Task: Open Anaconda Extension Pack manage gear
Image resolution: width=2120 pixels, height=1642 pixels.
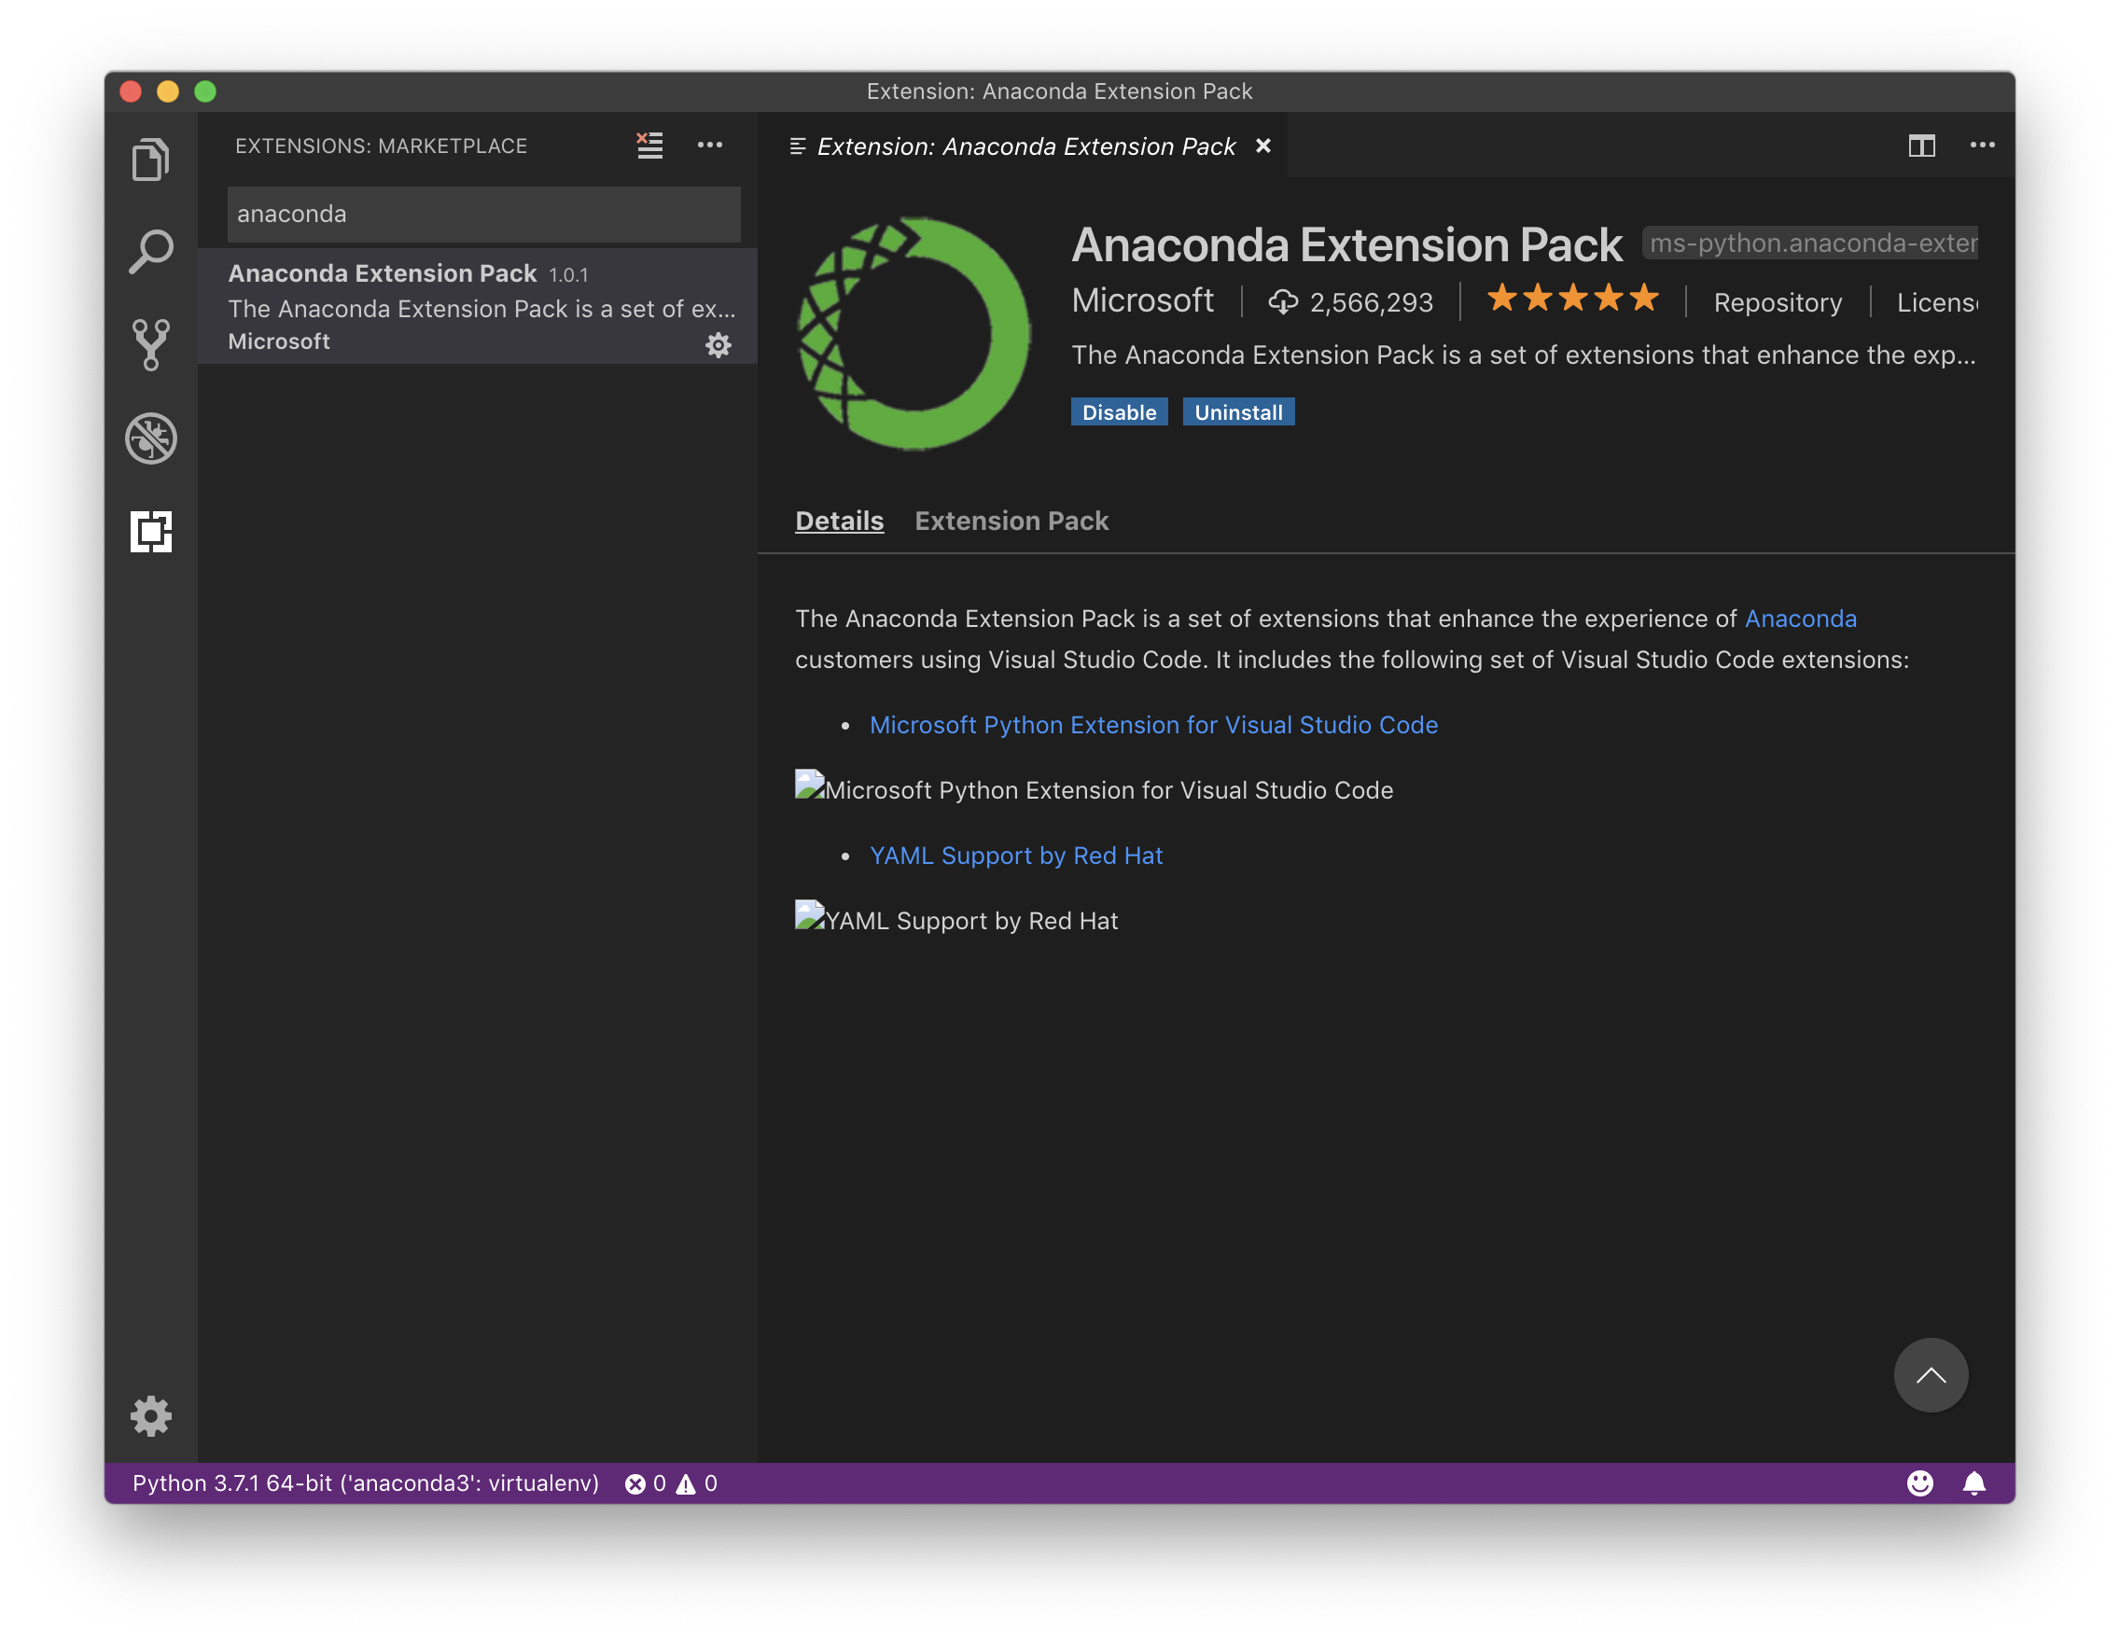Action: 718,344
